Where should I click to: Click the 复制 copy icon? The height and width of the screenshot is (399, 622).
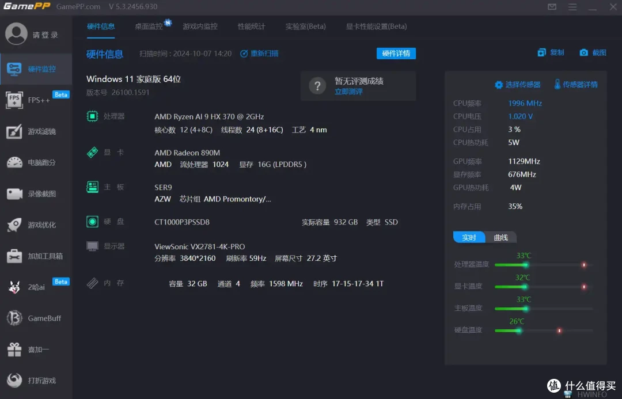point(541,52)
